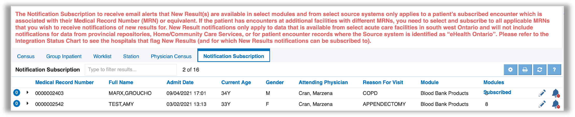Click the blue 0 badge for MARX,GROUCHO
Image resolution: width=575 pixels, height=117 pixels.
[x=17, y=93]
